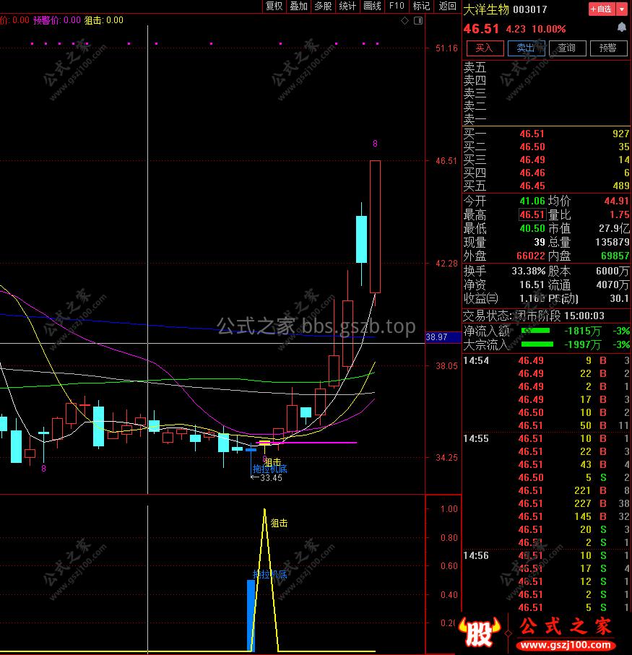Click the 34.25 price axis label

[446, 458]
